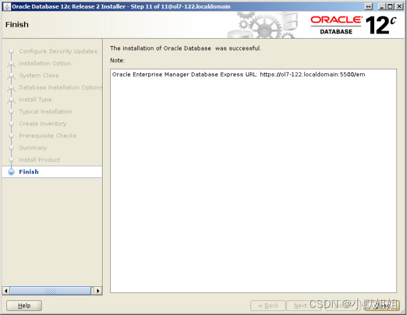
Task: Select the Install Type step
Action: point(35,100)
